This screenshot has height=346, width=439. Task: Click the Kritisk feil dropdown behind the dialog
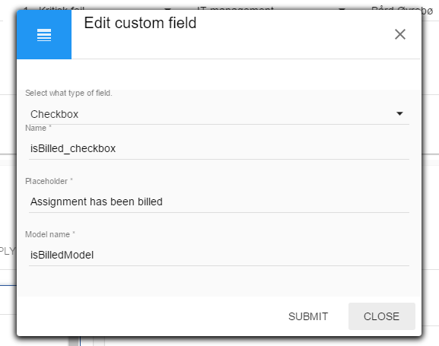click(x=97, y=8)
